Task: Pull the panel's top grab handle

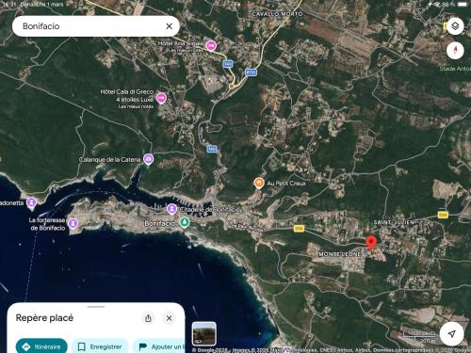Action: (96, 307)
